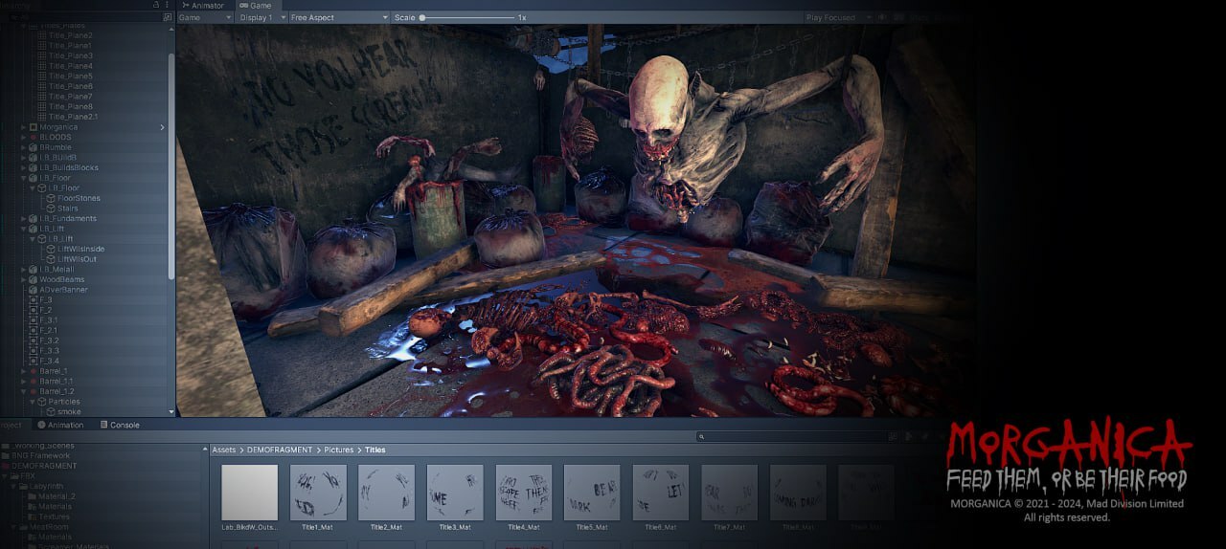Select Title_Plane8 in the hierarchy
Viewport: 1226px width, 549px height.
point(70,106)
